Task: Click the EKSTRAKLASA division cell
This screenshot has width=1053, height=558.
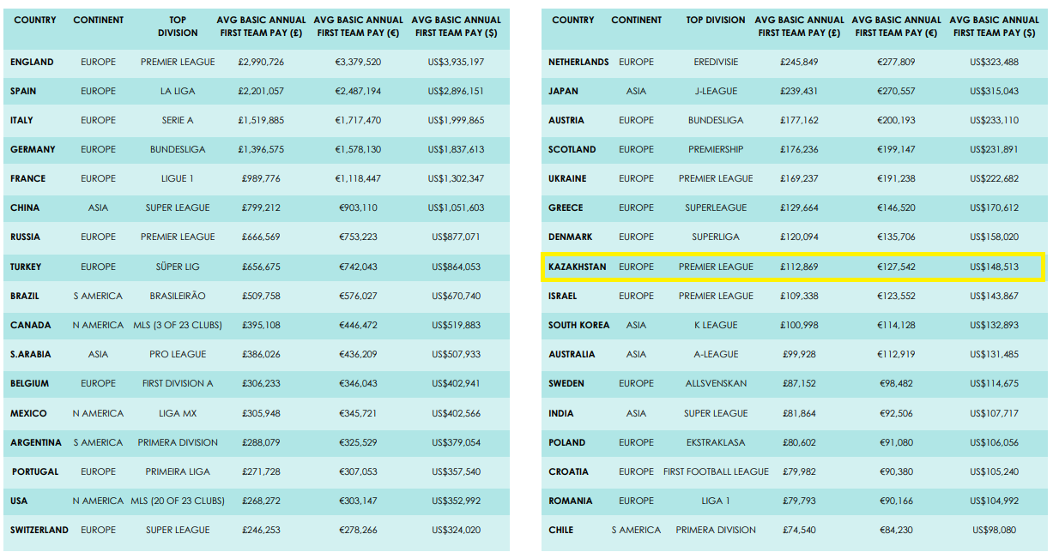Action: point(716,442)
